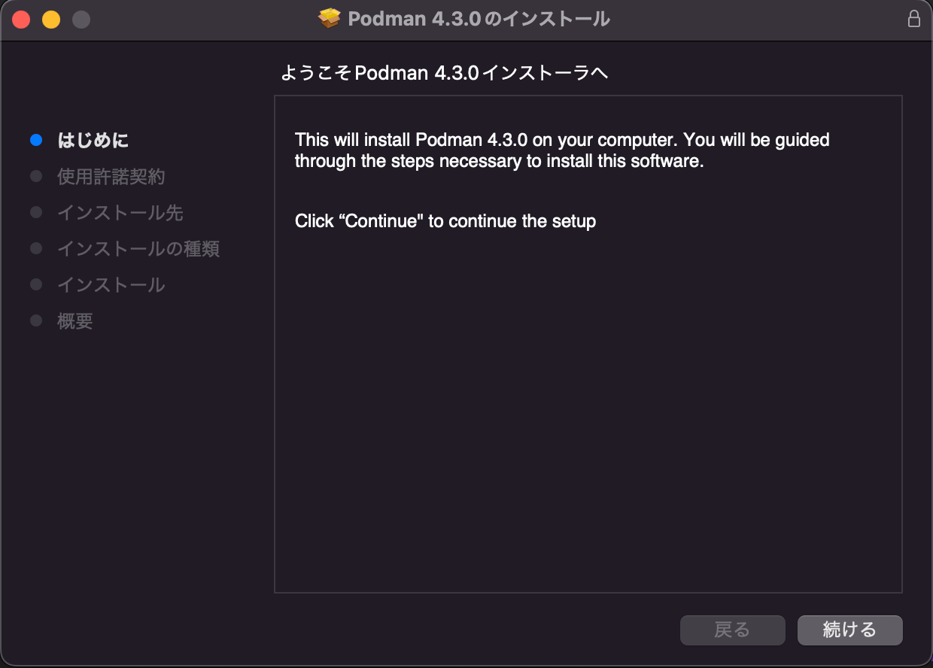Image resolution: width=933 pixels, height=668 pixels.
Task: Click the lock icon in the title bar
Action: [914, 18]
